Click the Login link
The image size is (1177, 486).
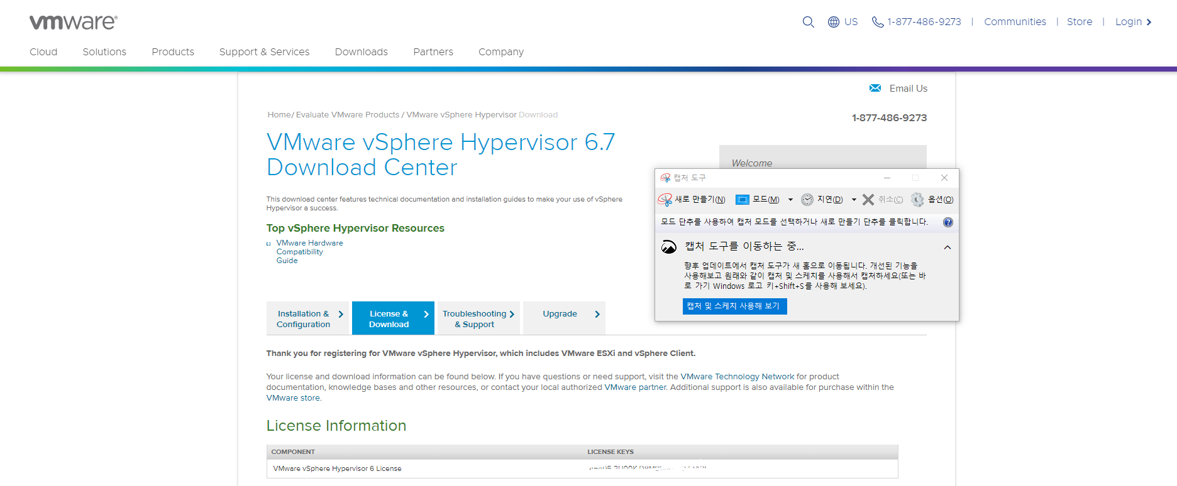[x=1129, y=22]
